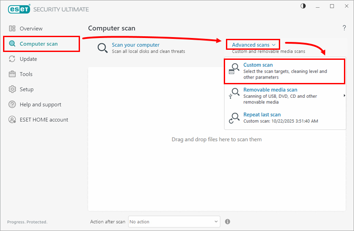Click the Overview sidebar icon
The height and width of the screenshot is (231, 354).
coord(12,28)
